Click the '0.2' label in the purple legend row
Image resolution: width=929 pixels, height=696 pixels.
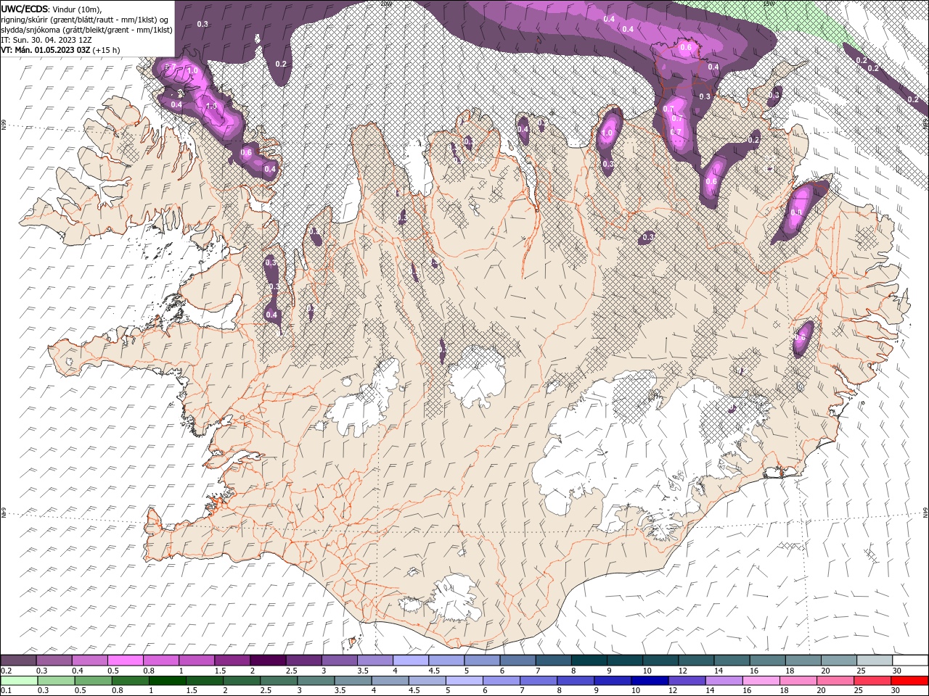coord(5,671)
